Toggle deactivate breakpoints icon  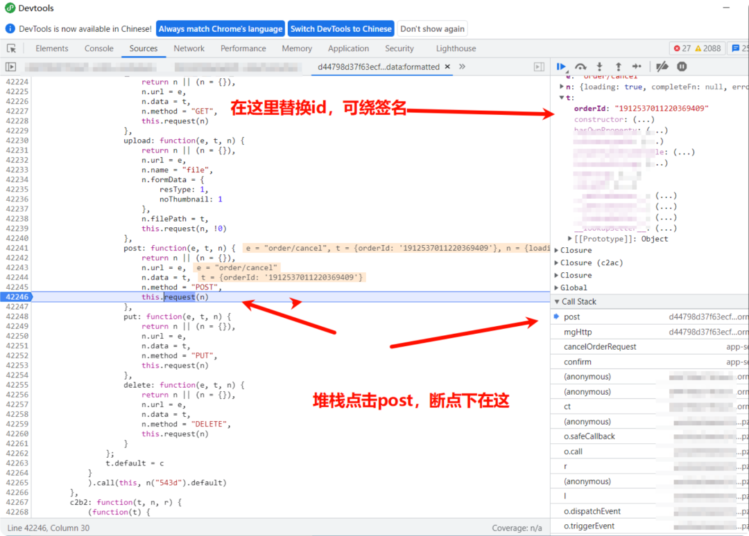662,66
